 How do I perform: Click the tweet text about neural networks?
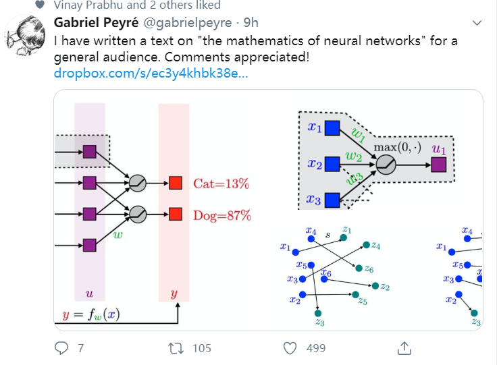click(x=255, y=49)
